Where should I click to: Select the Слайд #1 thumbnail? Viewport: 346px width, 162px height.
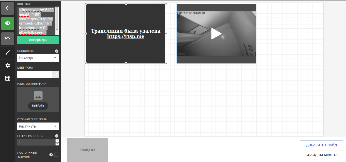pos(87,150)
